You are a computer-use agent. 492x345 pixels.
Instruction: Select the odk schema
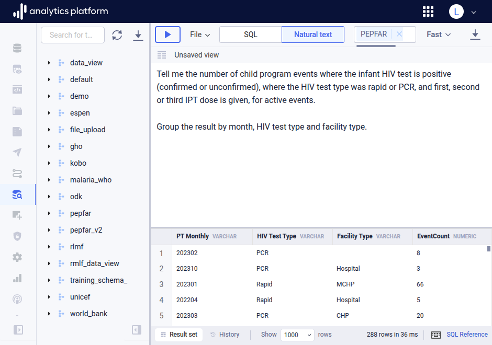76,197
